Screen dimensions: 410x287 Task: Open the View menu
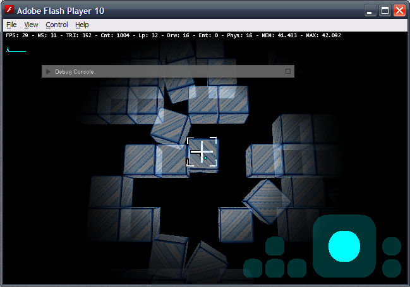(31, 25)
